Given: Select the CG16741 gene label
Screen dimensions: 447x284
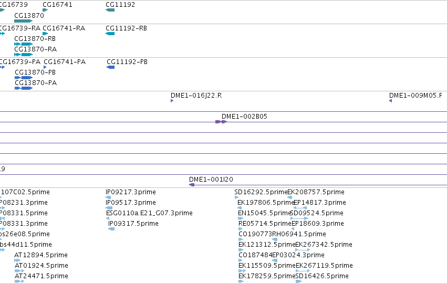Looking at the screenshot, I should 57,5.
